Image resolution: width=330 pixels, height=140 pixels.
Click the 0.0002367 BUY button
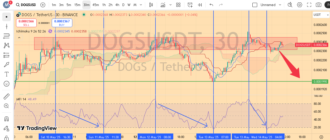tap(62, 23)
